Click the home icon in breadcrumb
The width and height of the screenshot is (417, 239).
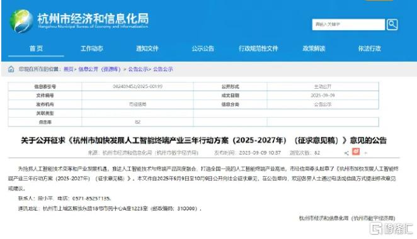(11, 69)
